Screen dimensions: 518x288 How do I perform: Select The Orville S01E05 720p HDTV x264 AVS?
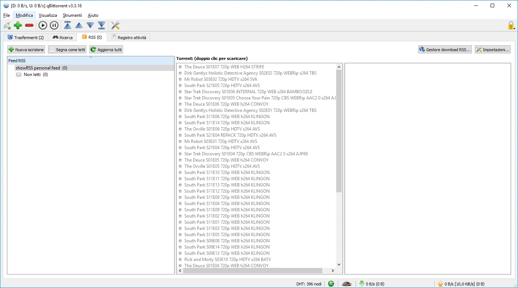click(222, 166)
